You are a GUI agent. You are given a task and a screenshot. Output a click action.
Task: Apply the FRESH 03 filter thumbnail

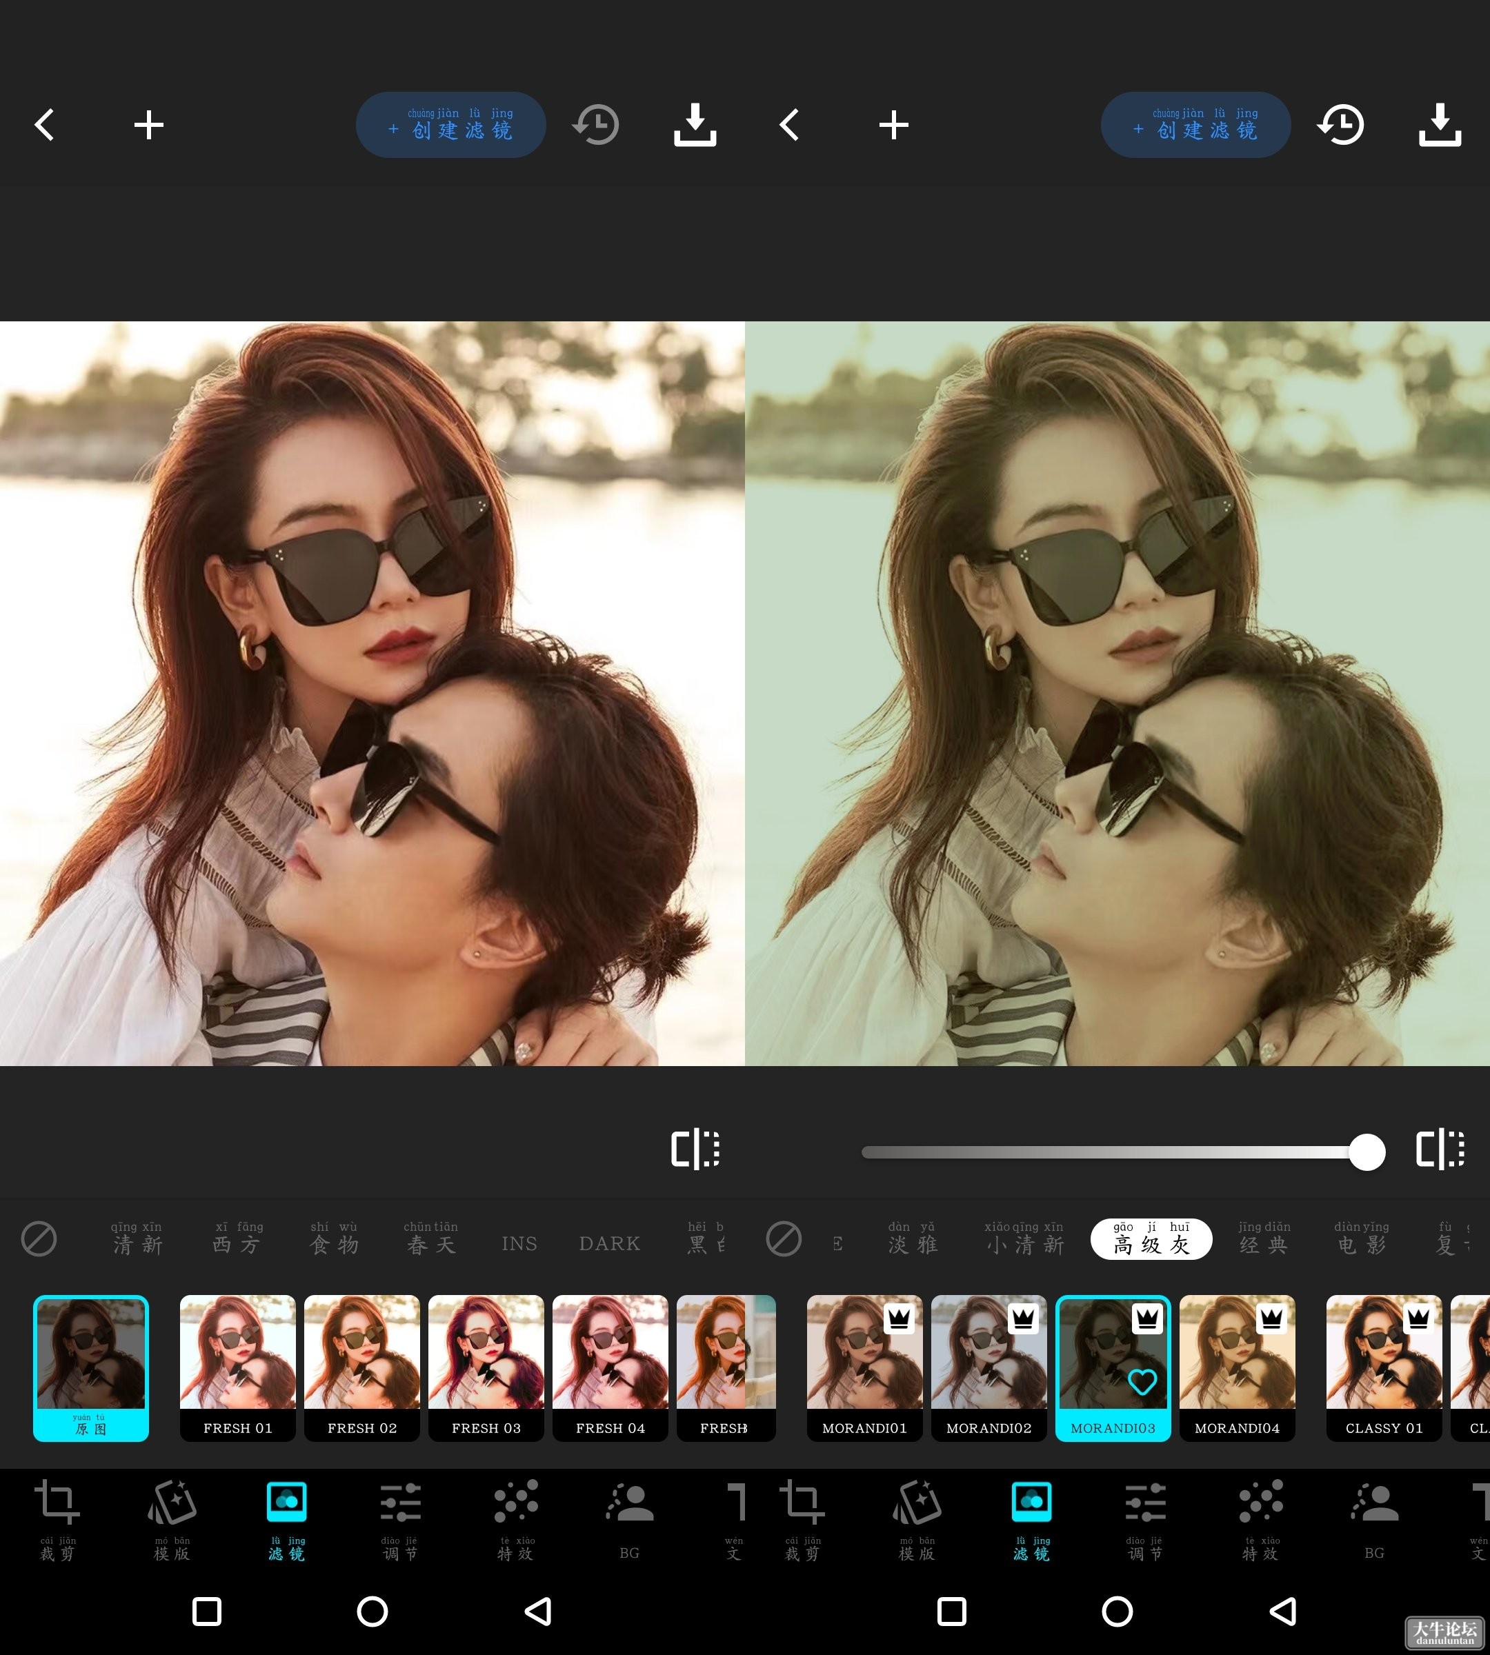click(x=486, y=1367)
